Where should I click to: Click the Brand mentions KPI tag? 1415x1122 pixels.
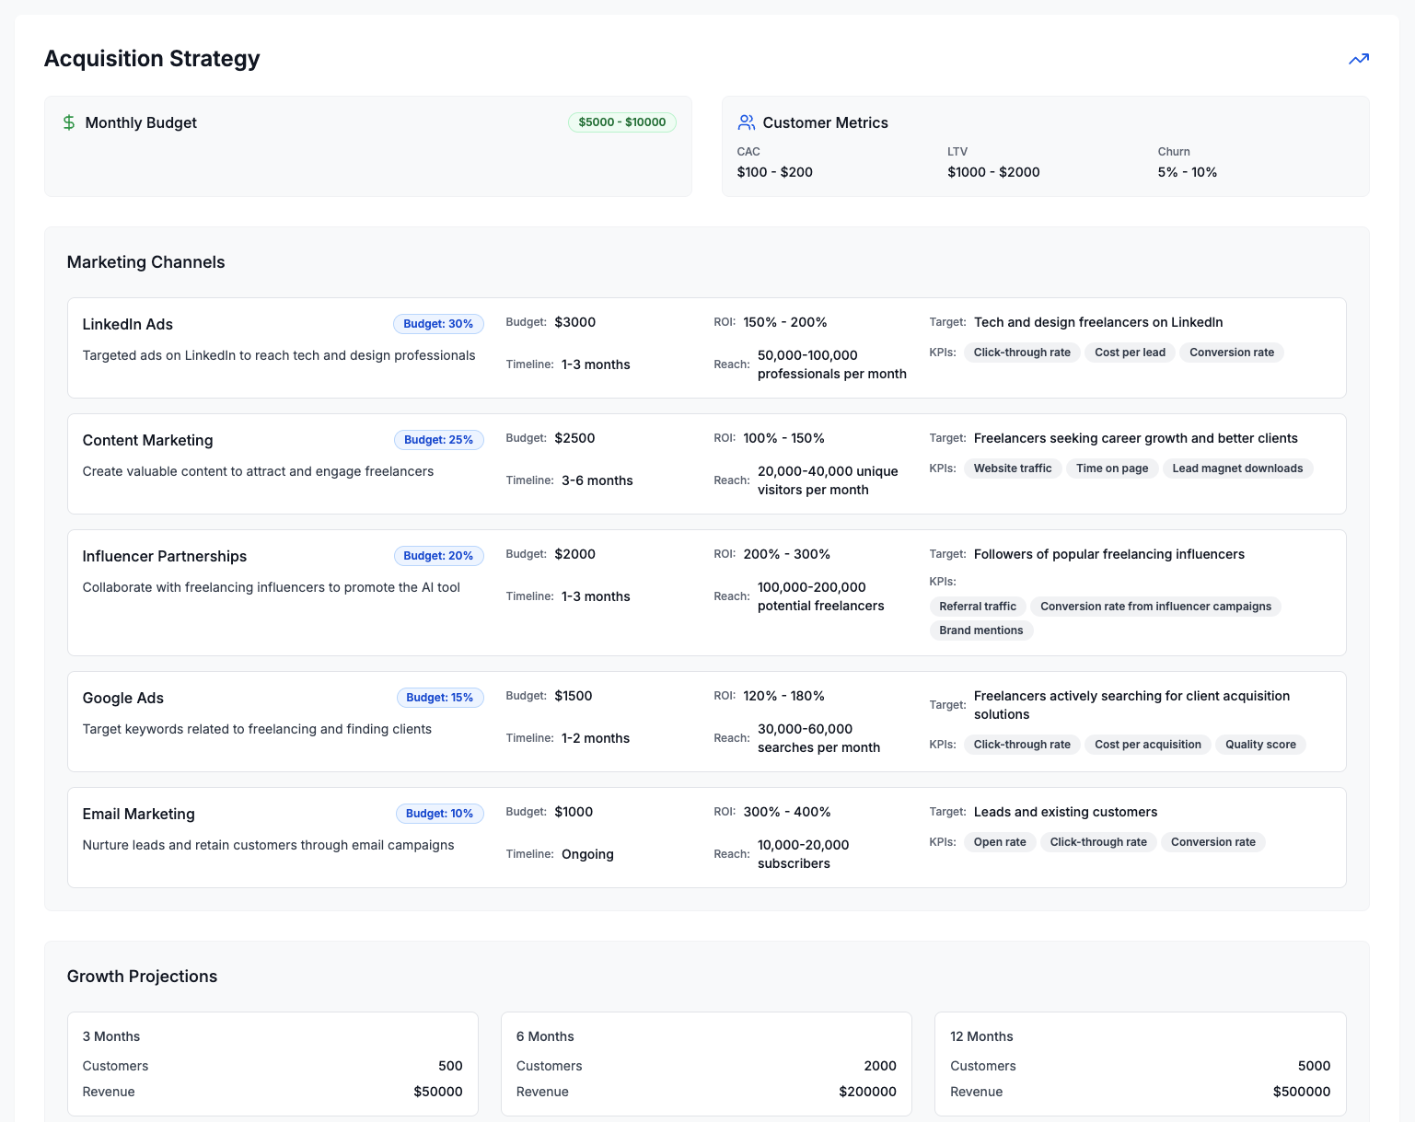(x=981, y=630)
